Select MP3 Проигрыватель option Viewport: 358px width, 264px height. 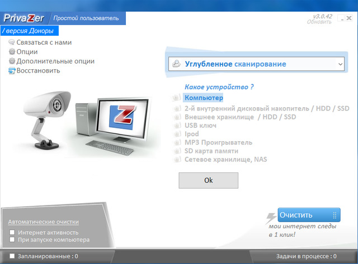pyautogui.click(x=218, y=142)
